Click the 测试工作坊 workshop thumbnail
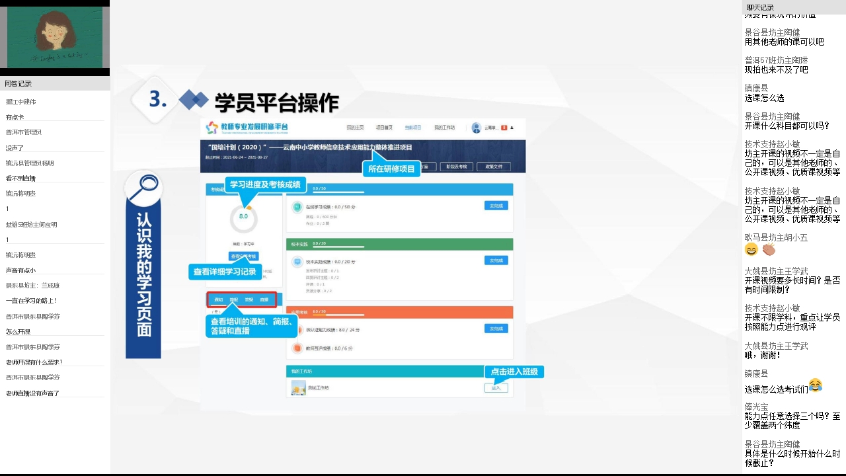This screenshot has width=846, height=476. tap(298, 387)
